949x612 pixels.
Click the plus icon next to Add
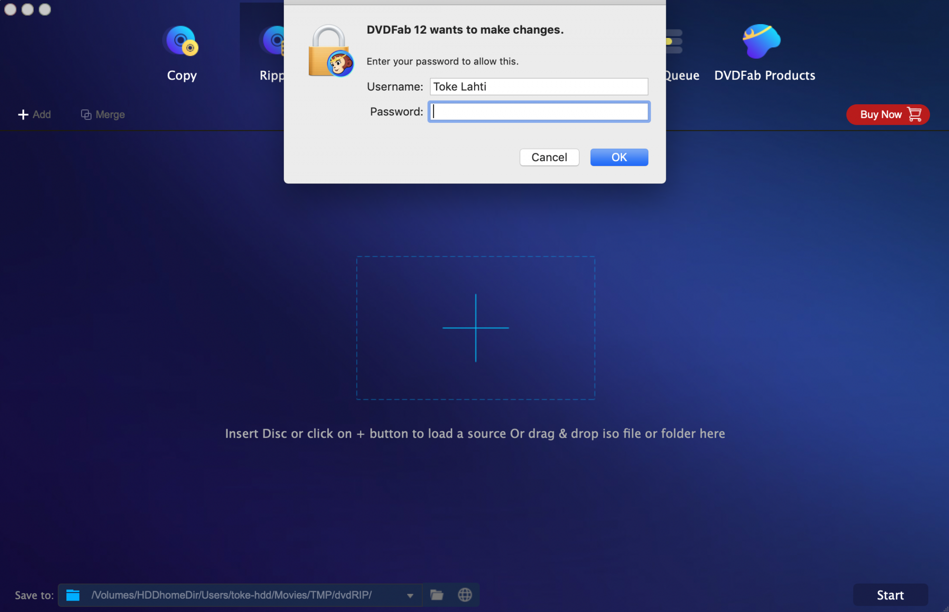point(23,115)
